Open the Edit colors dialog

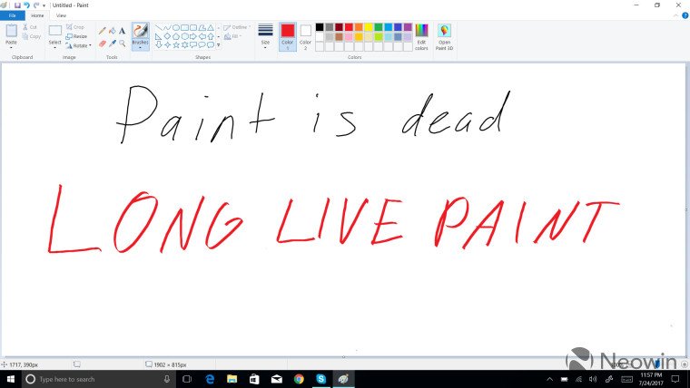click(421, 37)
